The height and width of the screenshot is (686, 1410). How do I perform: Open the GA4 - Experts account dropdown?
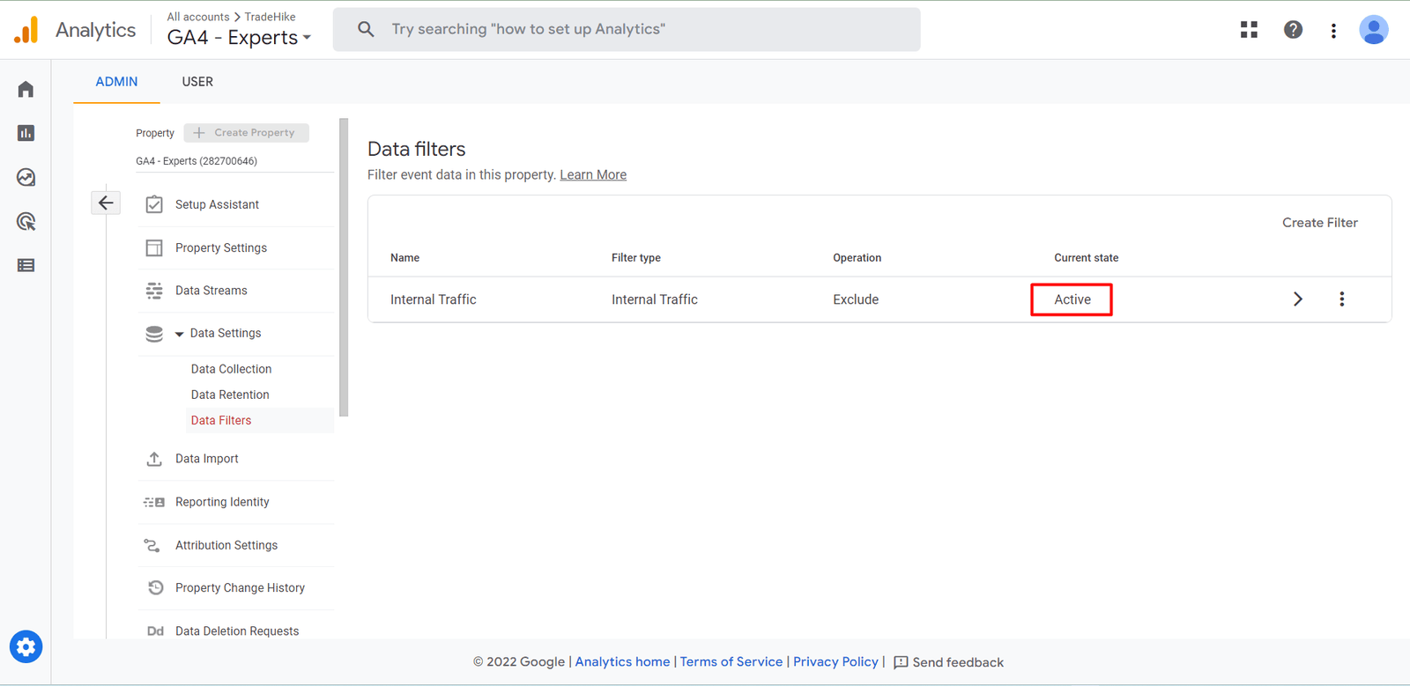click(239, 37)
